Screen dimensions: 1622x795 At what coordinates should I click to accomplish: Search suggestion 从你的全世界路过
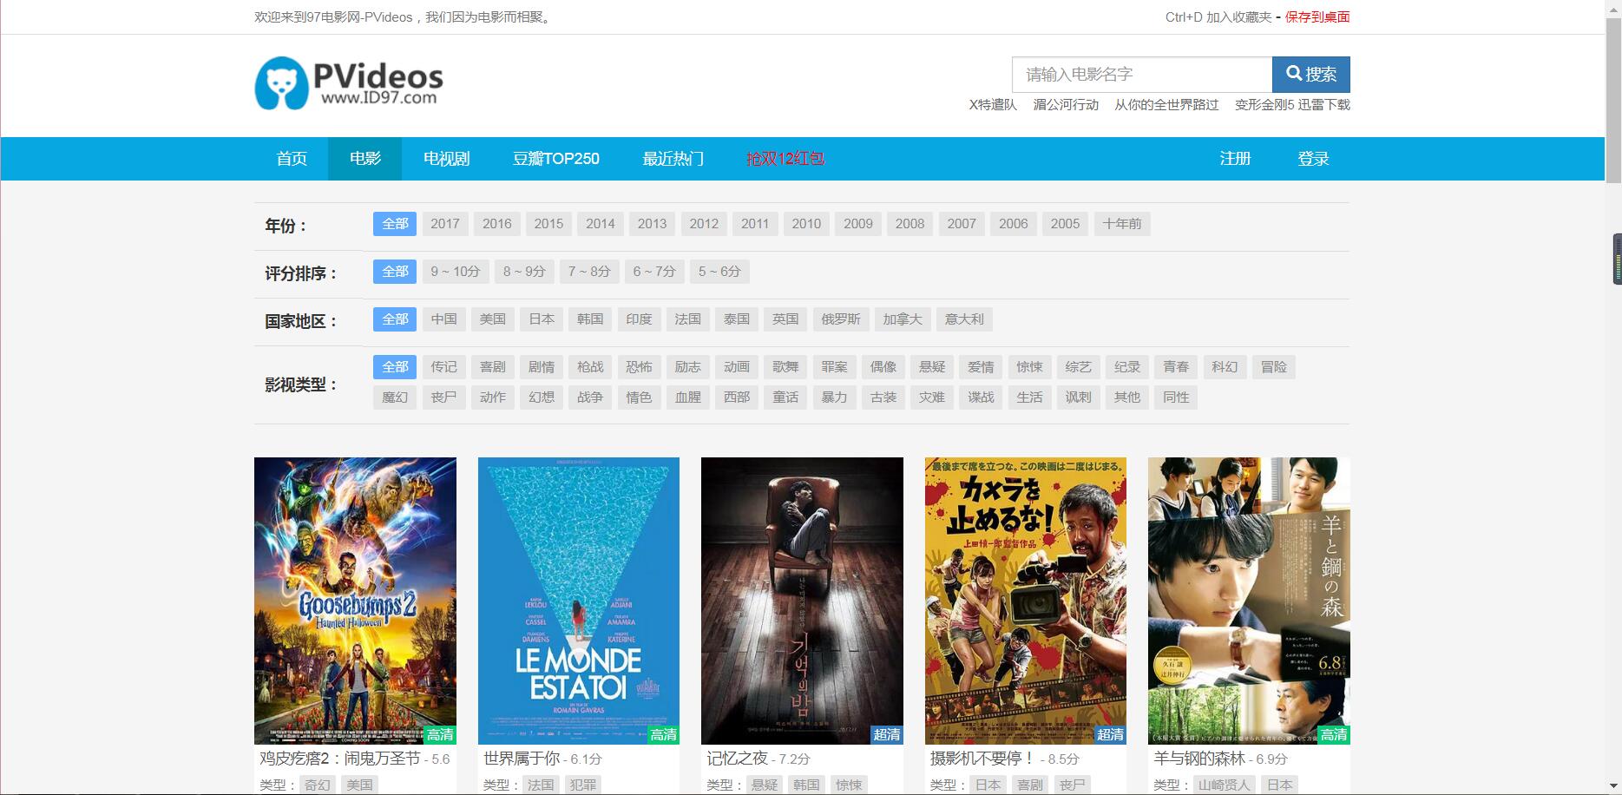point(1166,105)
